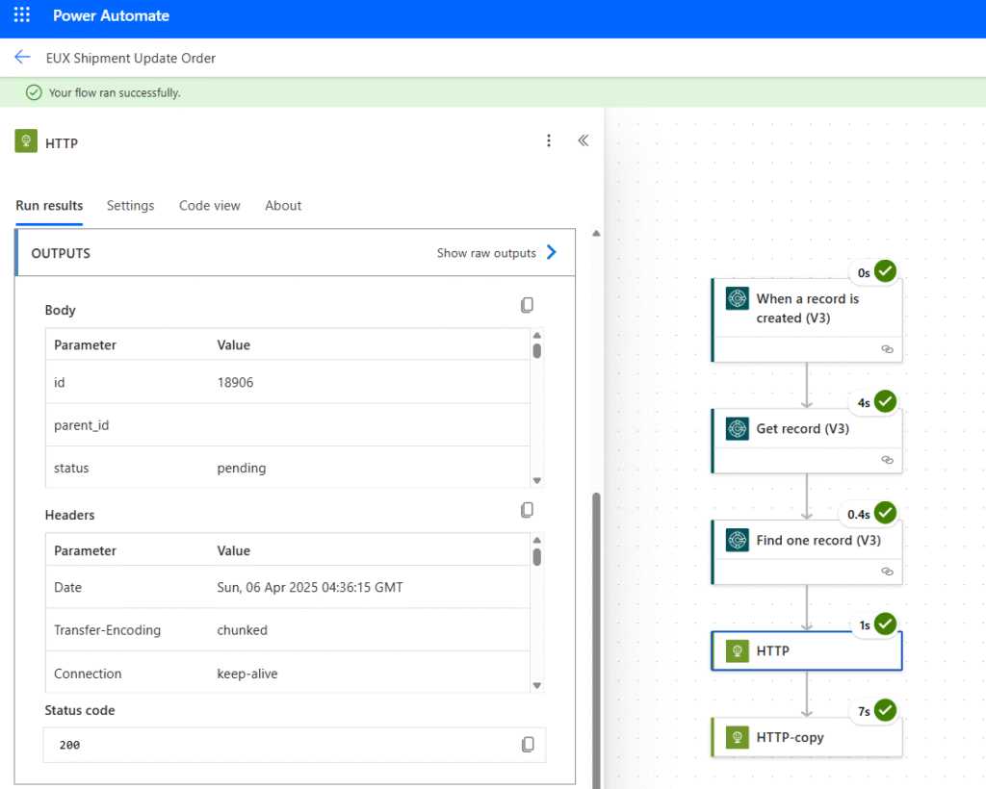Screen dimensions: 986x789
Task: Open the About tab
Action: 283,206
